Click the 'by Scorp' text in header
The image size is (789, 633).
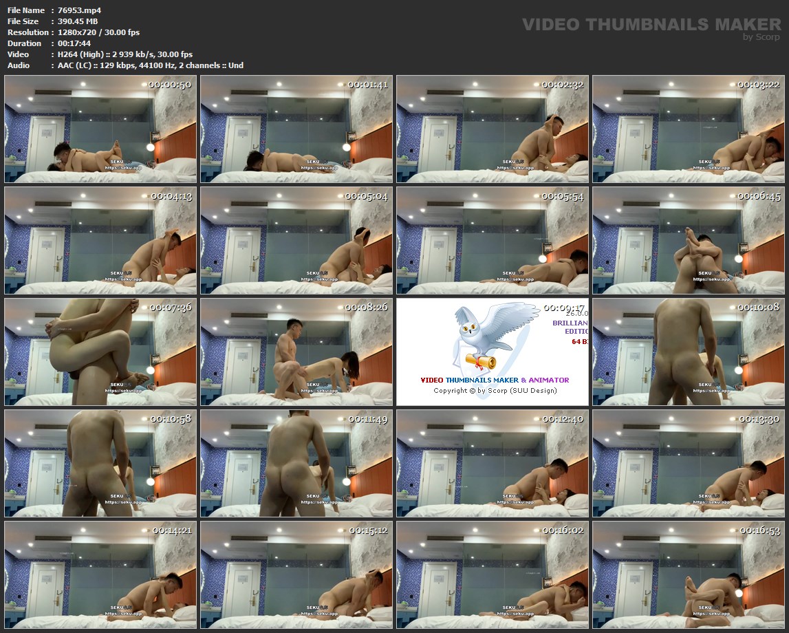click(x=761, y=37)
